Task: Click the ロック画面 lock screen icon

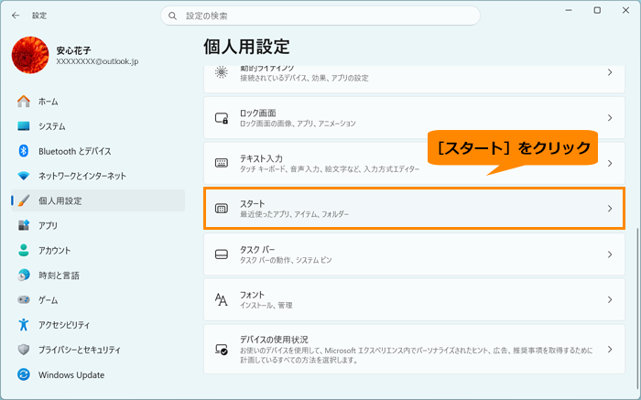Action: 222,118
